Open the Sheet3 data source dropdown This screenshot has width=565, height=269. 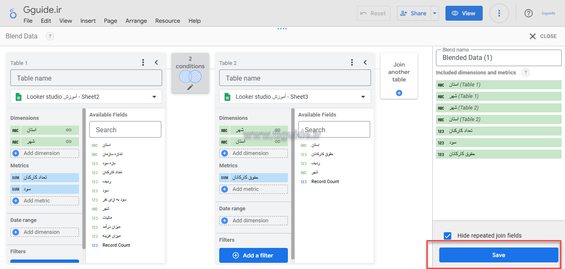[x=363, y=97]
